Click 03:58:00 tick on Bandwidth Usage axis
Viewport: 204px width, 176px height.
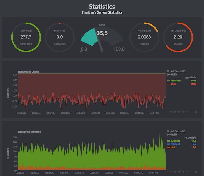point(66,113)
